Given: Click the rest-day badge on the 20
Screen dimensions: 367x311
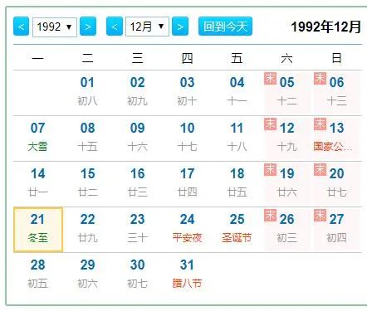Looking at the screenshot, I should pos(320,169).
